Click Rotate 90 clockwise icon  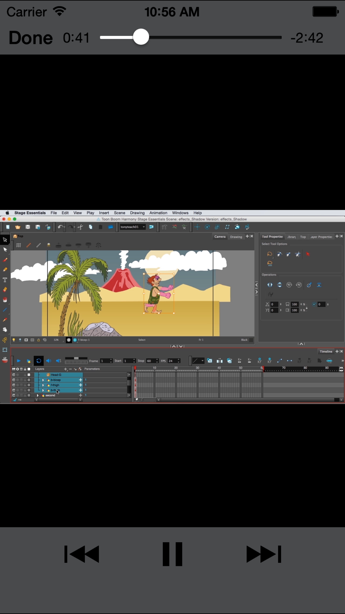289,285
